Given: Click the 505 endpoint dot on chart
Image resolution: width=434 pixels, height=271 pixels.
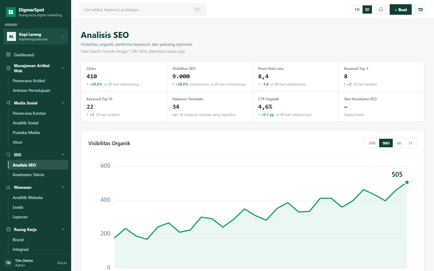Looking at the screenshot, I should click(407, 182).
